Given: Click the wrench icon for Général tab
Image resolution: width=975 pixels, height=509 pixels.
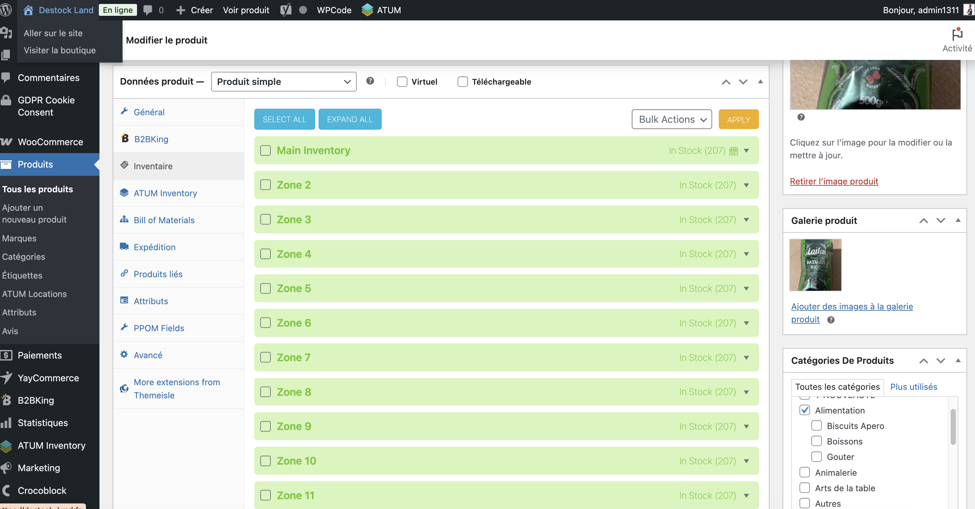Looking at the screenshot, I should [124, 111].
